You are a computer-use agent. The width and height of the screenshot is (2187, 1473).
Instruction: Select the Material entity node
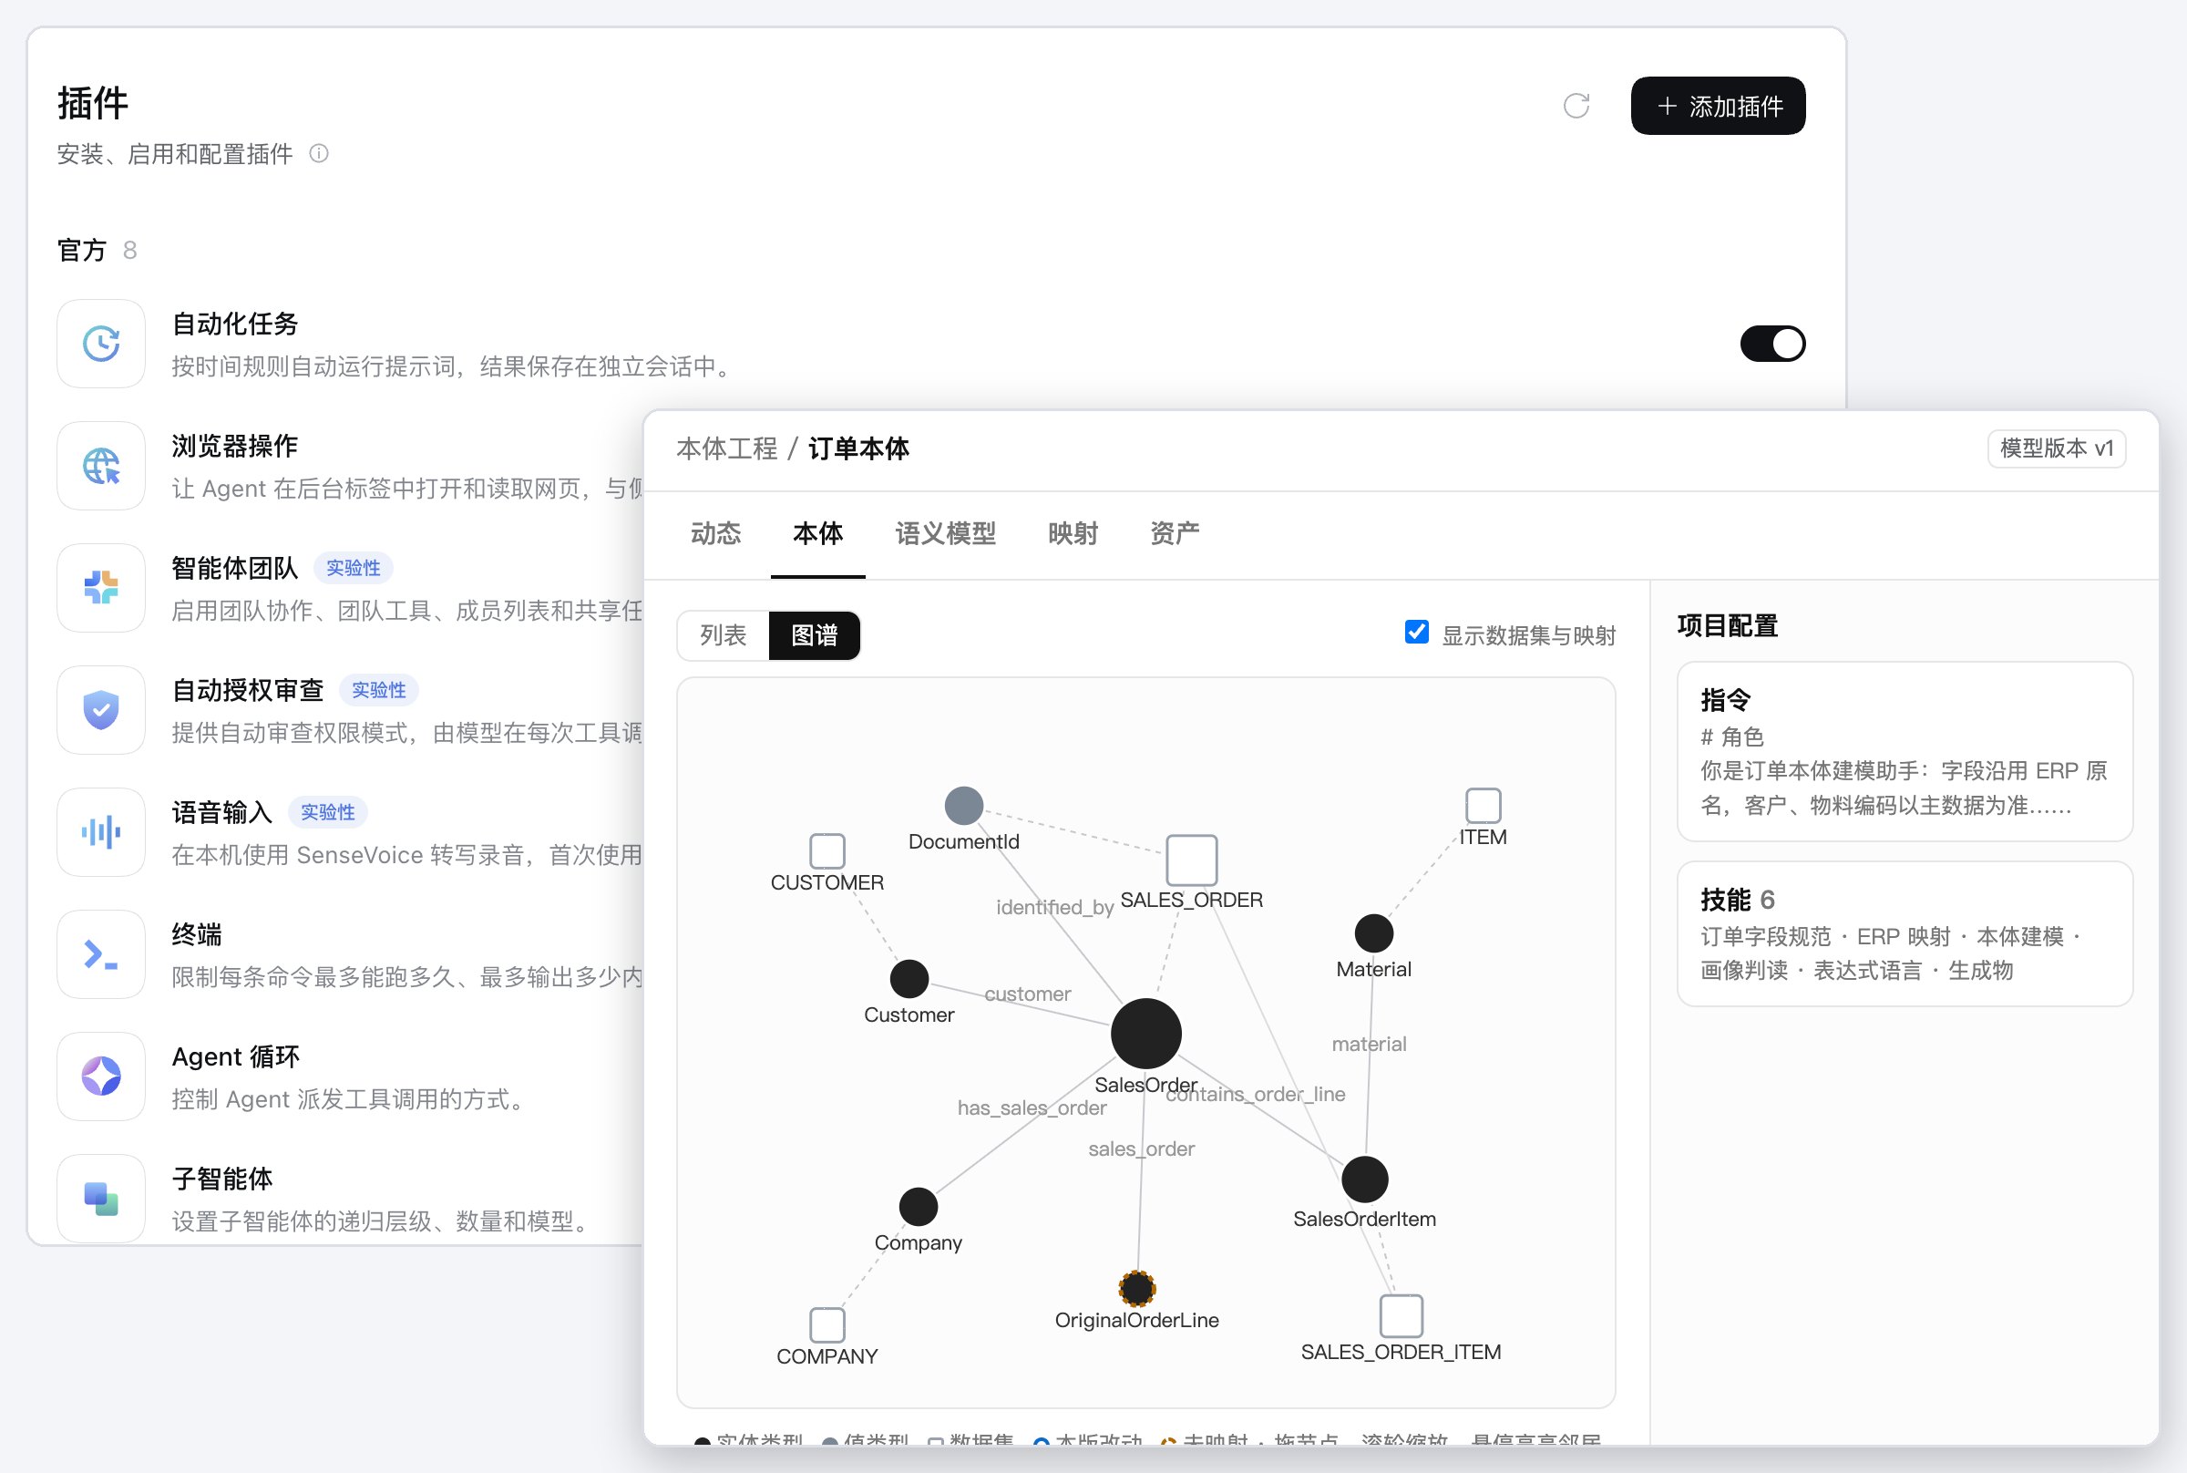[1374, 932]
